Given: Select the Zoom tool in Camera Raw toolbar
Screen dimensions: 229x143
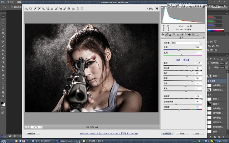Looking at the screenshot, I should click(x=26, y=9).
